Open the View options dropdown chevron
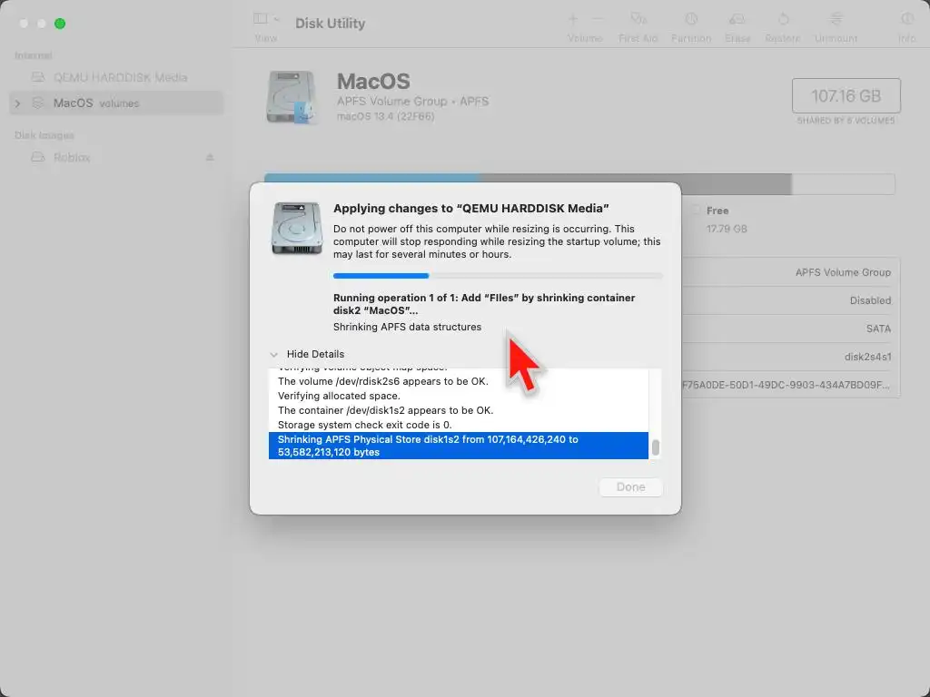 pyautogui.click(x=276, y=19)
